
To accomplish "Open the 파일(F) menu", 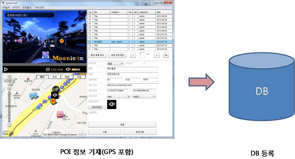I will (x=6, y=8).
